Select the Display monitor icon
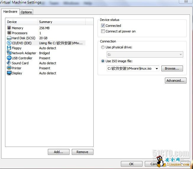Viewport: 193px width, 169px height. click(x=9, y=73)
